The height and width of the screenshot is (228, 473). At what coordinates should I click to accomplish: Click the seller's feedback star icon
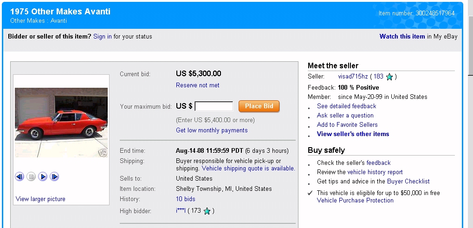click(x=389, y=77)
